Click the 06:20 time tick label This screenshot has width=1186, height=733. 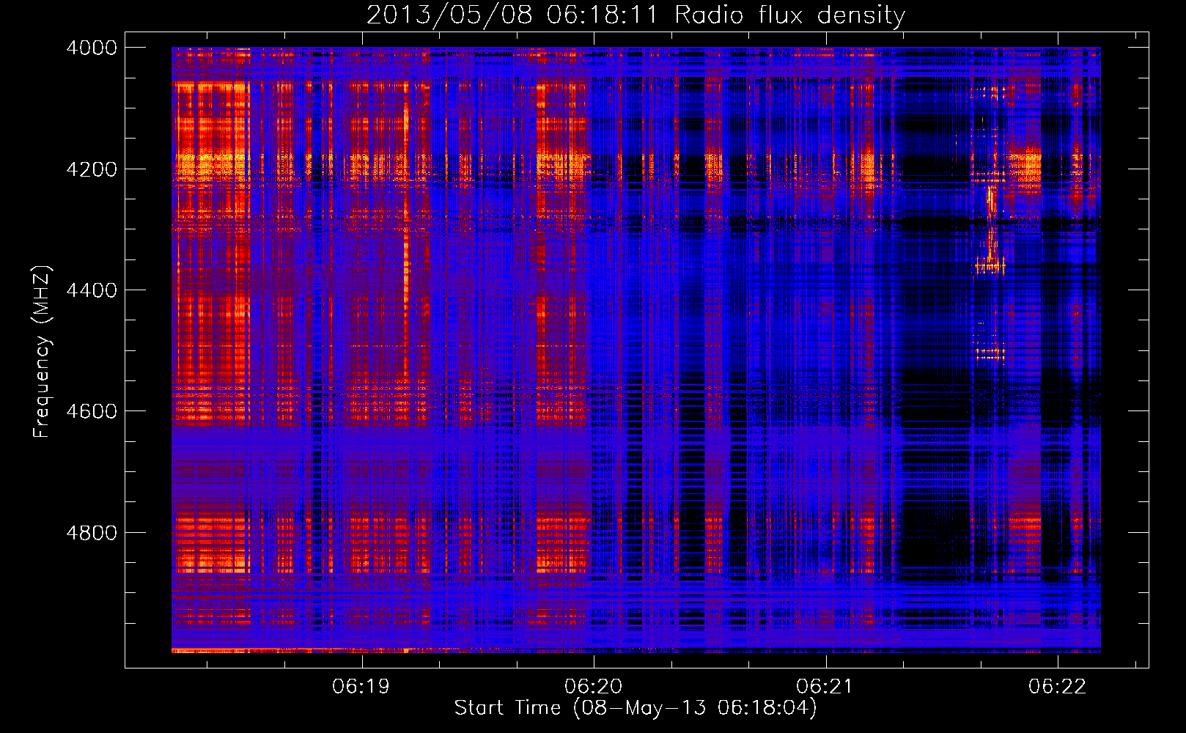(593, 686)
